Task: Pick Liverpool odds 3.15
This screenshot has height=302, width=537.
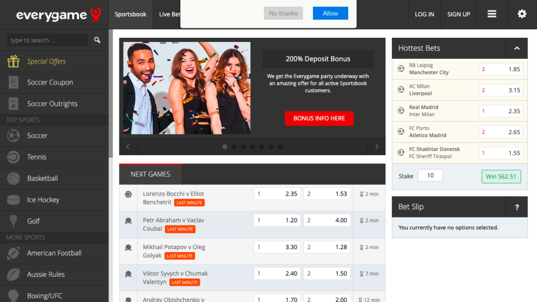Action: point(501,90)
